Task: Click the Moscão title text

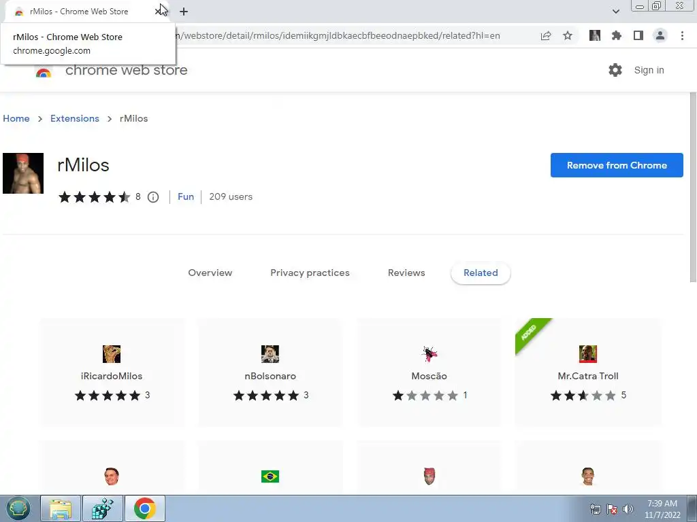Action: tap(429, 376)
